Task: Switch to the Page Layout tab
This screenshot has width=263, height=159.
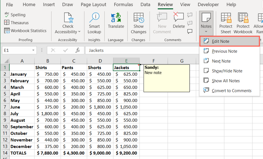Action: [x=93, y=4]
